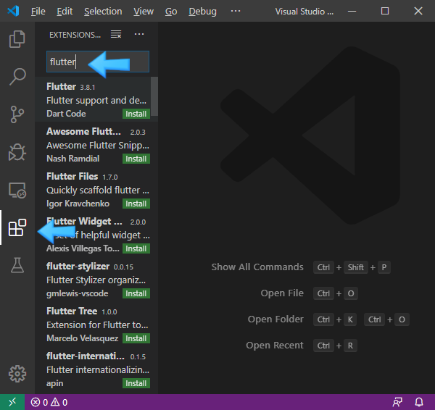Open the feedback icon in status bar
This screenshot has height=410, width=435.
point(397,402)
